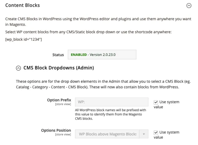Click the ENABLED status version field
The height and width of the screenshot is (145, 198).
102,55
